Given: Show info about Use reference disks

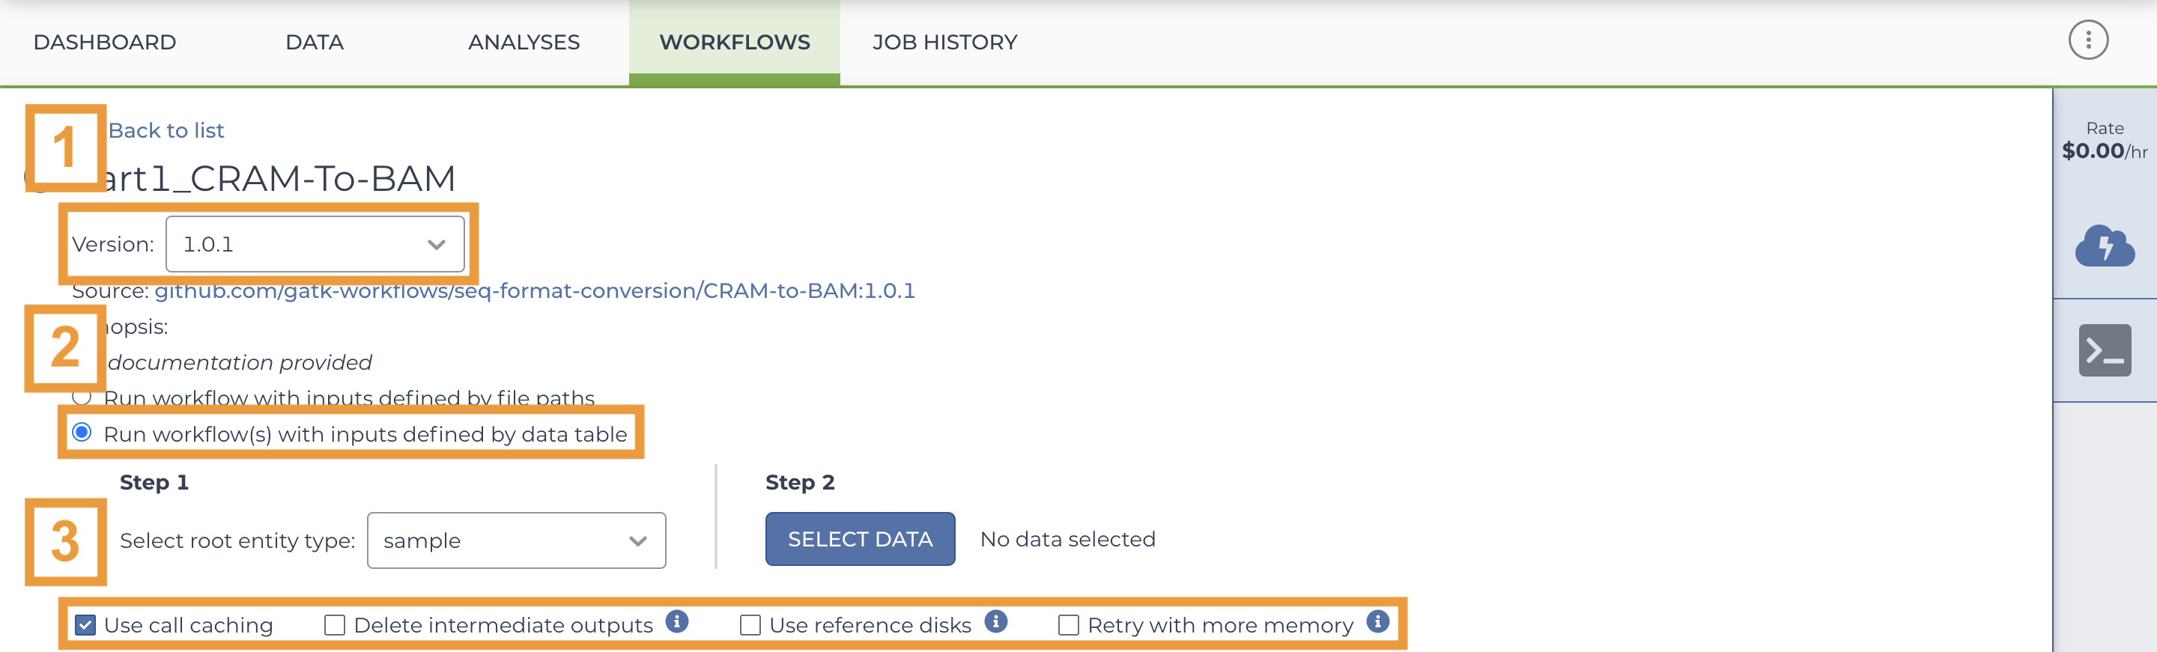Looking at the screenshot, I should [995, 622].
